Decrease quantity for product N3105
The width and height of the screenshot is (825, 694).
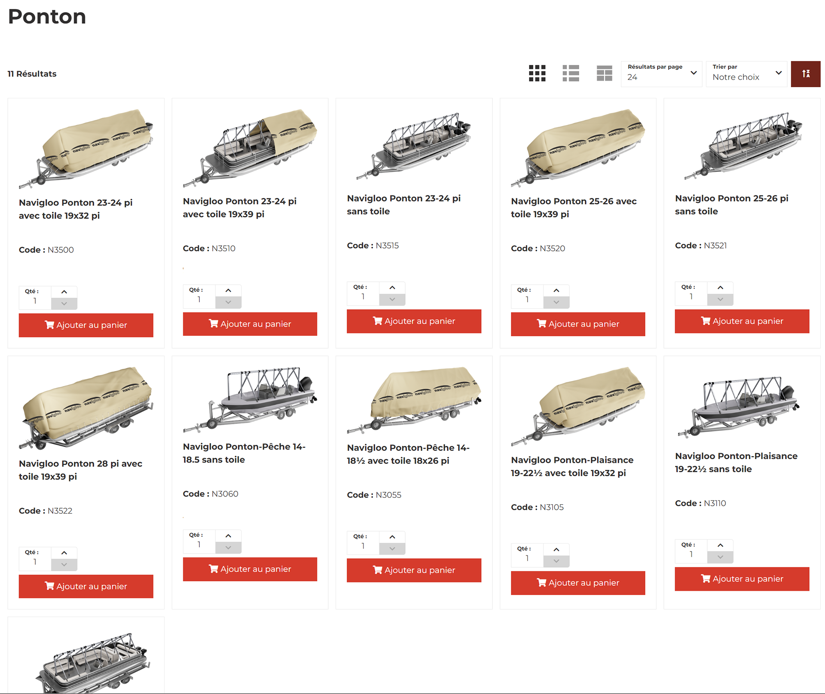click(x=556, y=561)
